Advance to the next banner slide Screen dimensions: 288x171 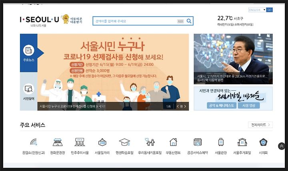tap(185, 106)
